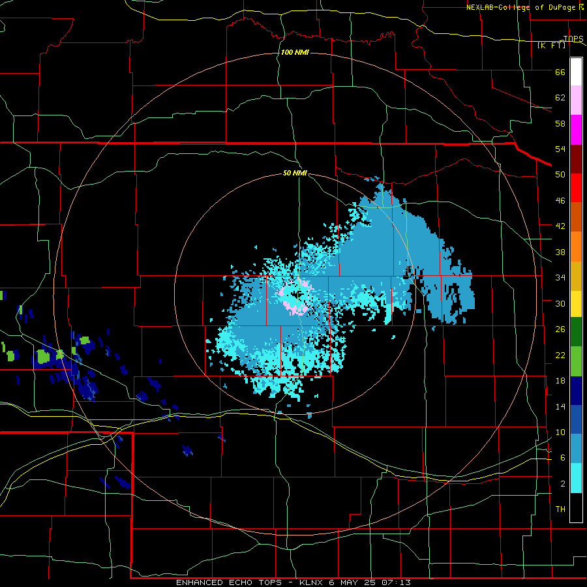The image size is (587, 587).
Task: Click the 'KLNX' radar site identifier
Action: coord(312,582)
